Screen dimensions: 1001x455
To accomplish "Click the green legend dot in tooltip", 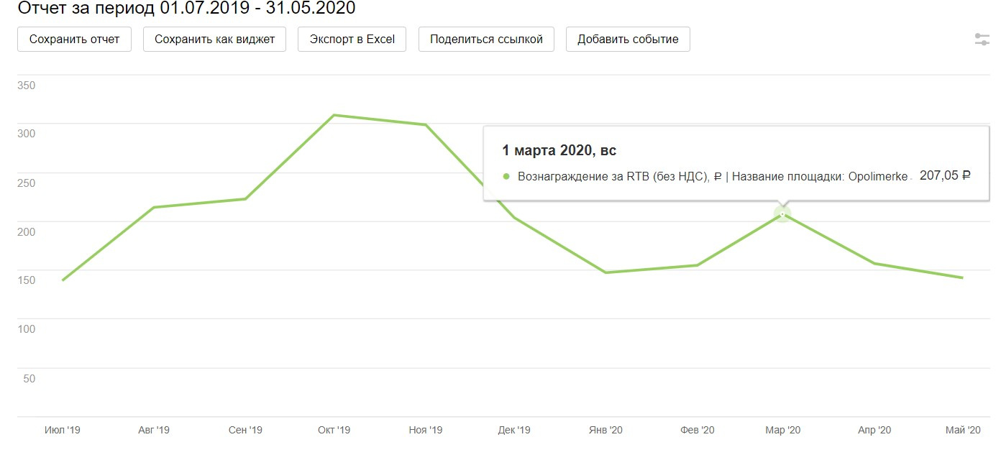I will [x=506, y=176].
